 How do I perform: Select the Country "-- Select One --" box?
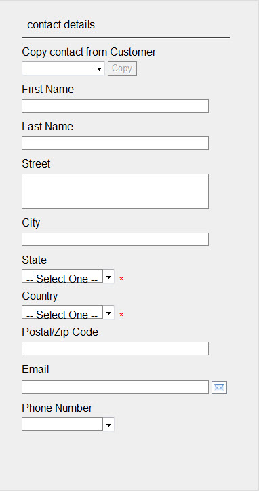(x=62, y=312)
